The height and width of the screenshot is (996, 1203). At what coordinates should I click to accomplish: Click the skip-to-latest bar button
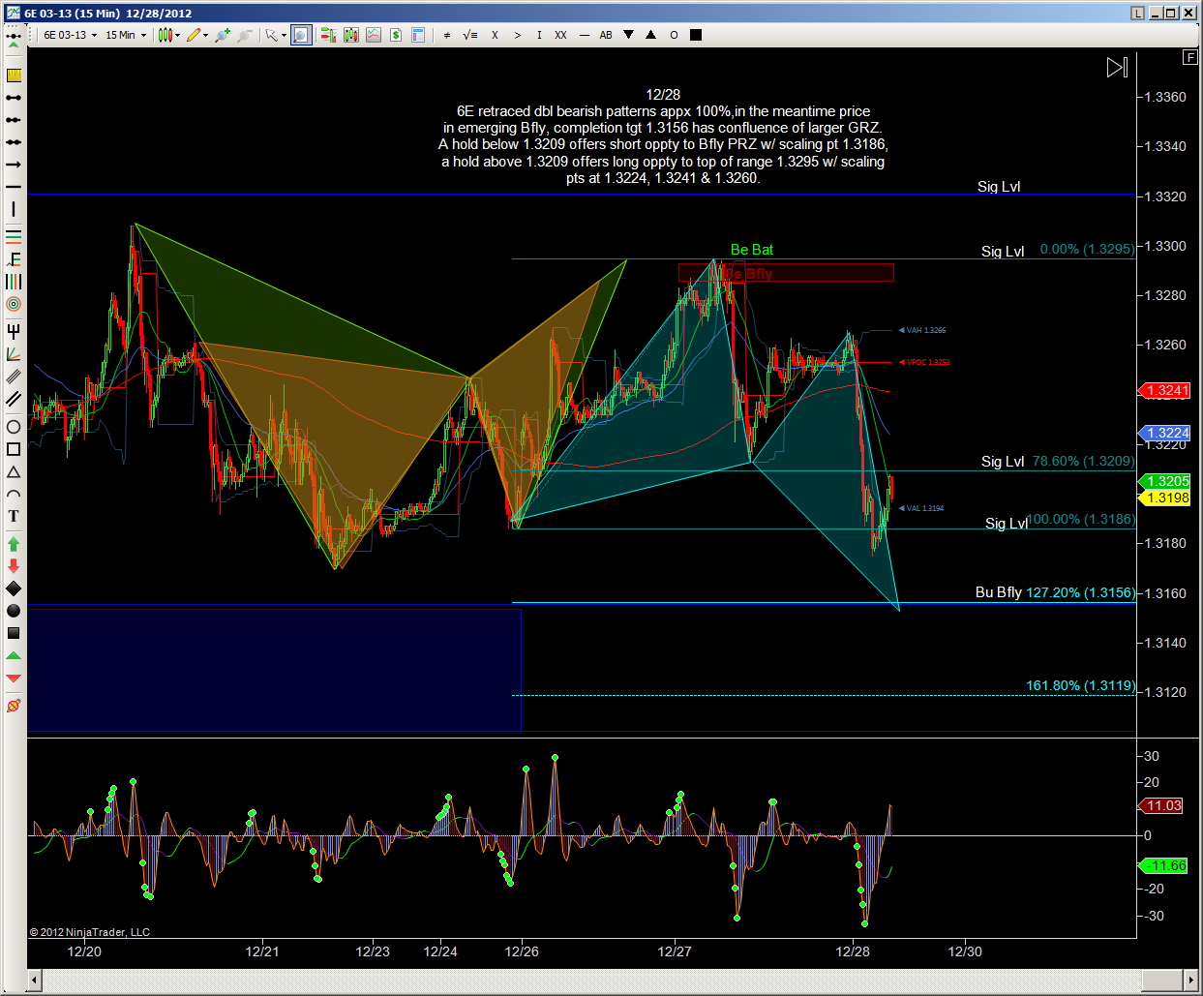[1117, 67]
